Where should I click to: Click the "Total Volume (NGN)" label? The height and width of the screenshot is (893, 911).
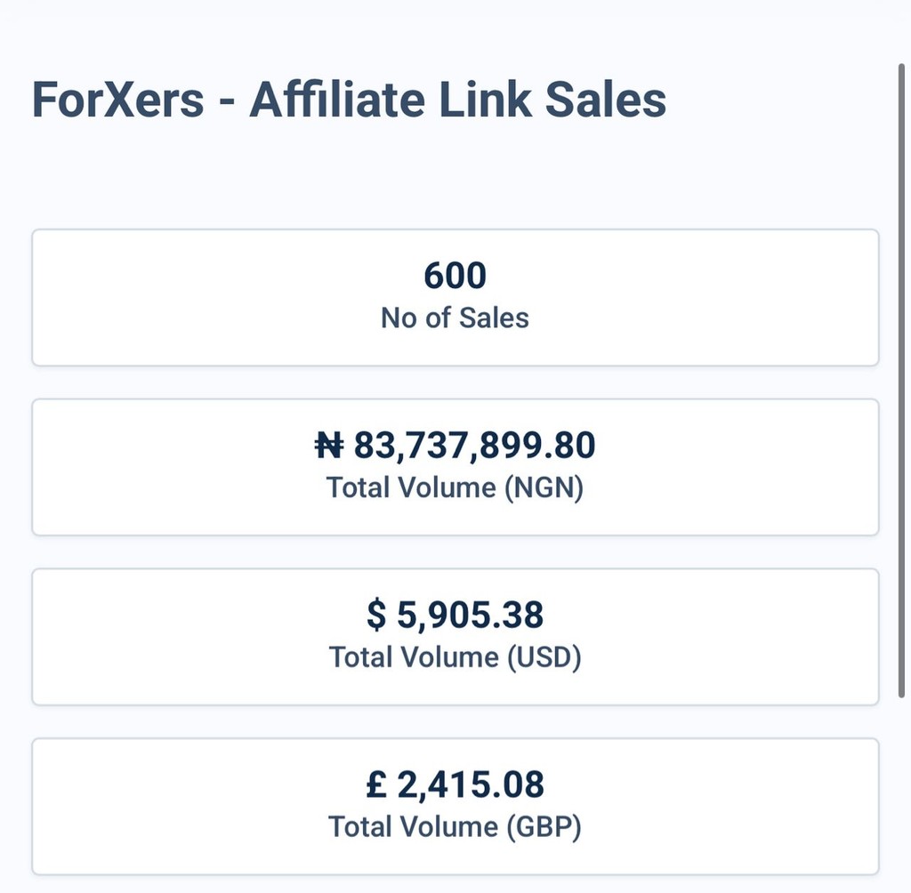click(x=455, y=487)
